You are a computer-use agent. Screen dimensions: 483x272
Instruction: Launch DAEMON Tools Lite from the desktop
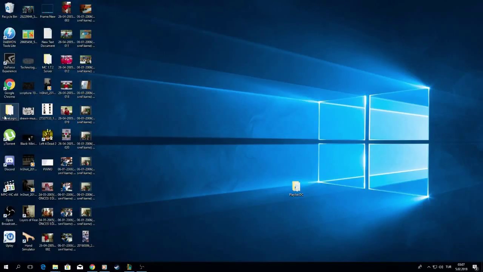tap(9, 37)
